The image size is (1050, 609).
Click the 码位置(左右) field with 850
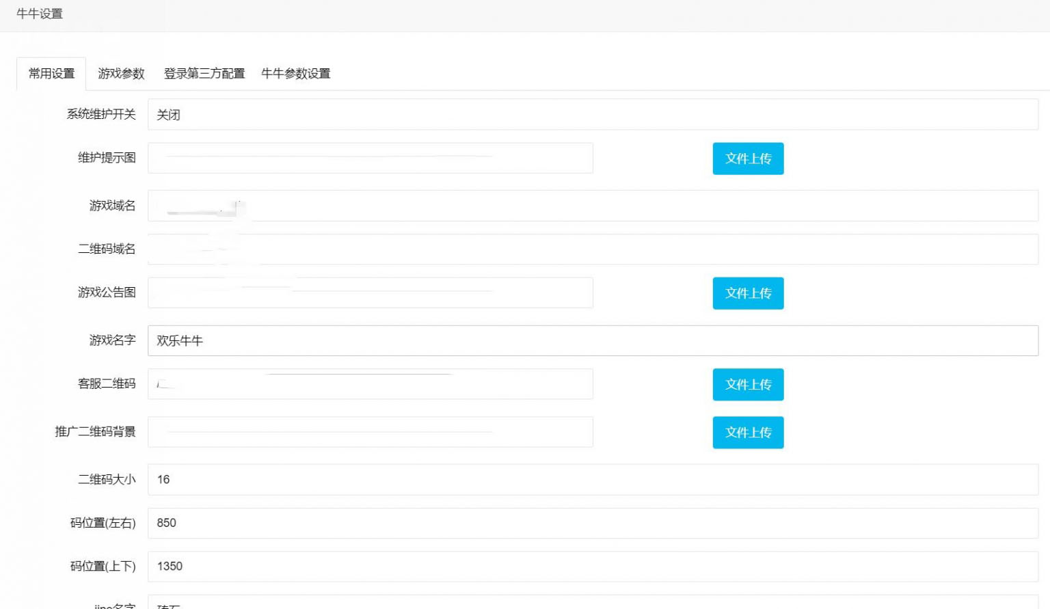tap(592, 524)
